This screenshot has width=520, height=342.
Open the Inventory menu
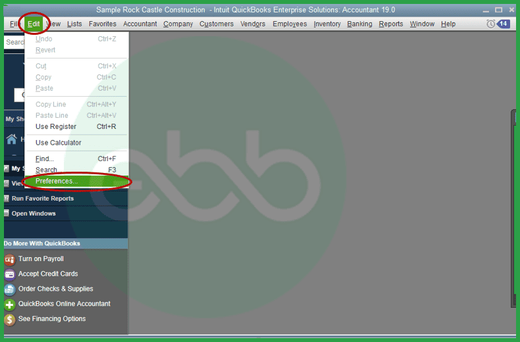pos(327,24)
